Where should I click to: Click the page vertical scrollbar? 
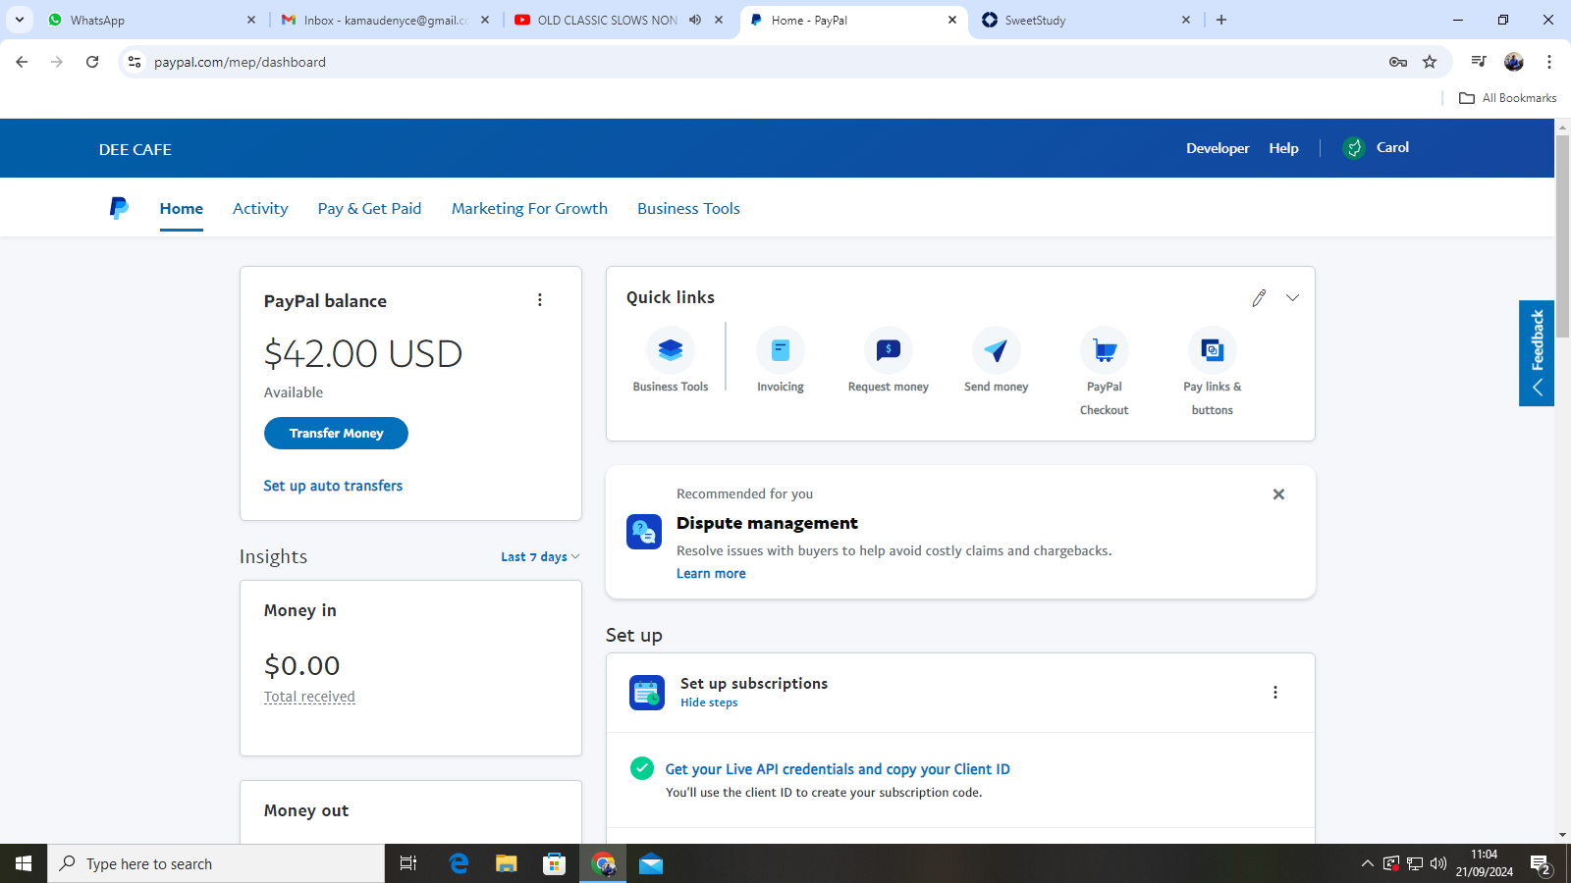point(1563,235)
